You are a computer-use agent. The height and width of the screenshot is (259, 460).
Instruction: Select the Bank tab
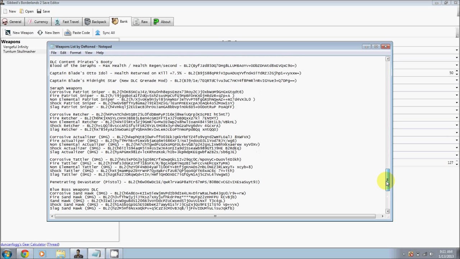coord(120,22)
